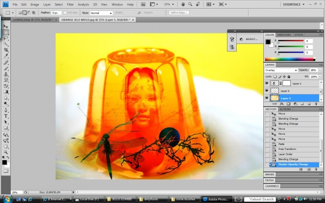Viewport: 325px width, 203px height.
Task: Toggle lock position
Action: 284,76
